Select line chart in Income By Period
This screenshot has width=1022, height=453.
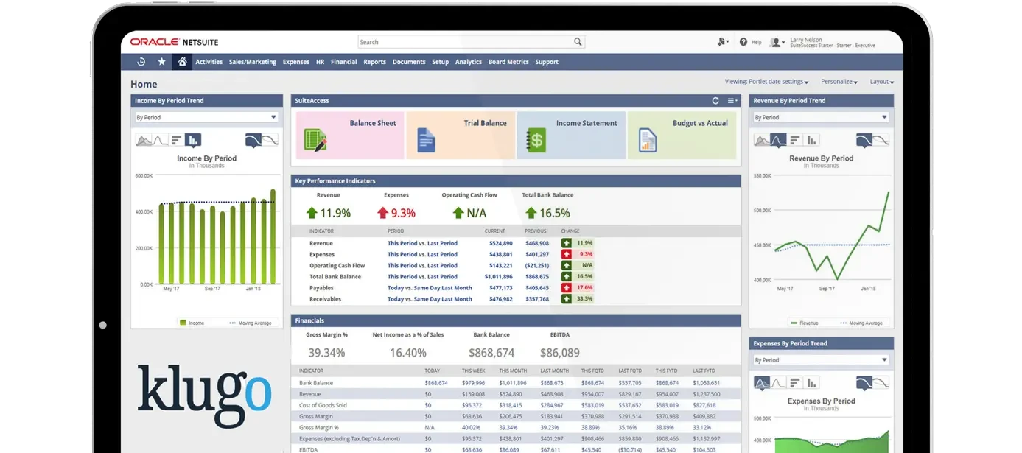point(160,140)
